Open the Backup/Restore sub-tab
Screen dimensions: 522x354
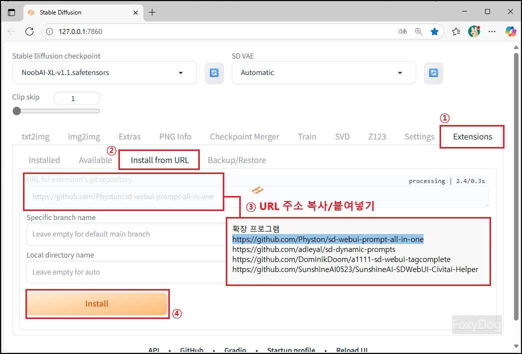tap(237, 160)
